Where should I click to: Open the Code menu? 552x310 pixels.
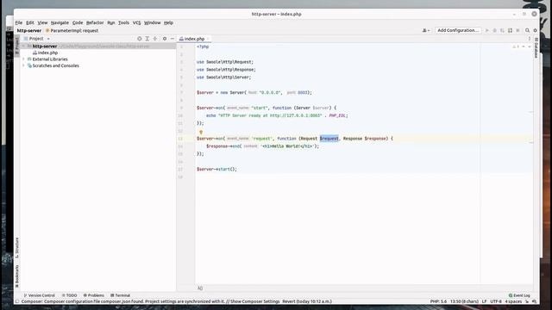pyautogui.click(x=78, y=22)
